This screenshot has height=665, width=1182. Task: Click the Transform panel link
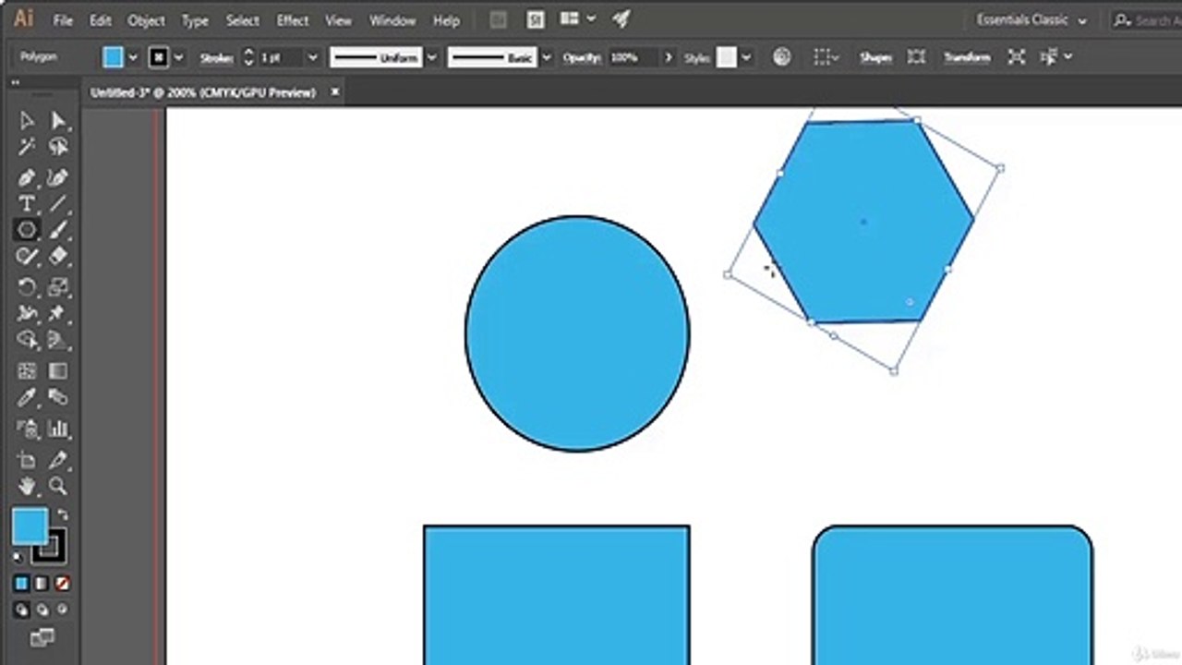coord(967,57)
